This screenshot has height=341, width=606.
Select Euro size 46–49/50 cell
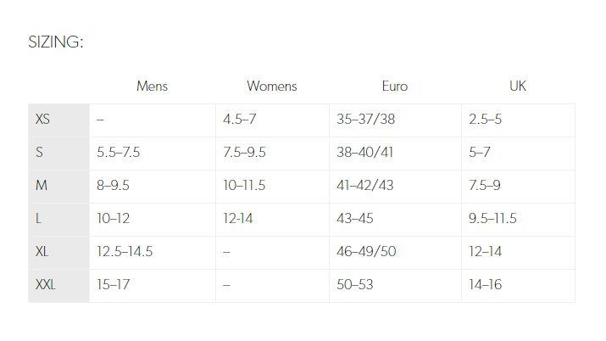pos(366,252)
